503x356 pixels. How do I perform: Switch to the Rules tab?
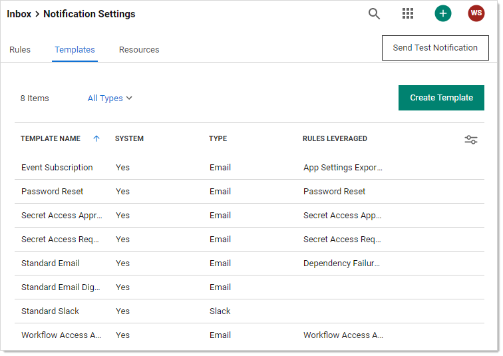point(20,50)
